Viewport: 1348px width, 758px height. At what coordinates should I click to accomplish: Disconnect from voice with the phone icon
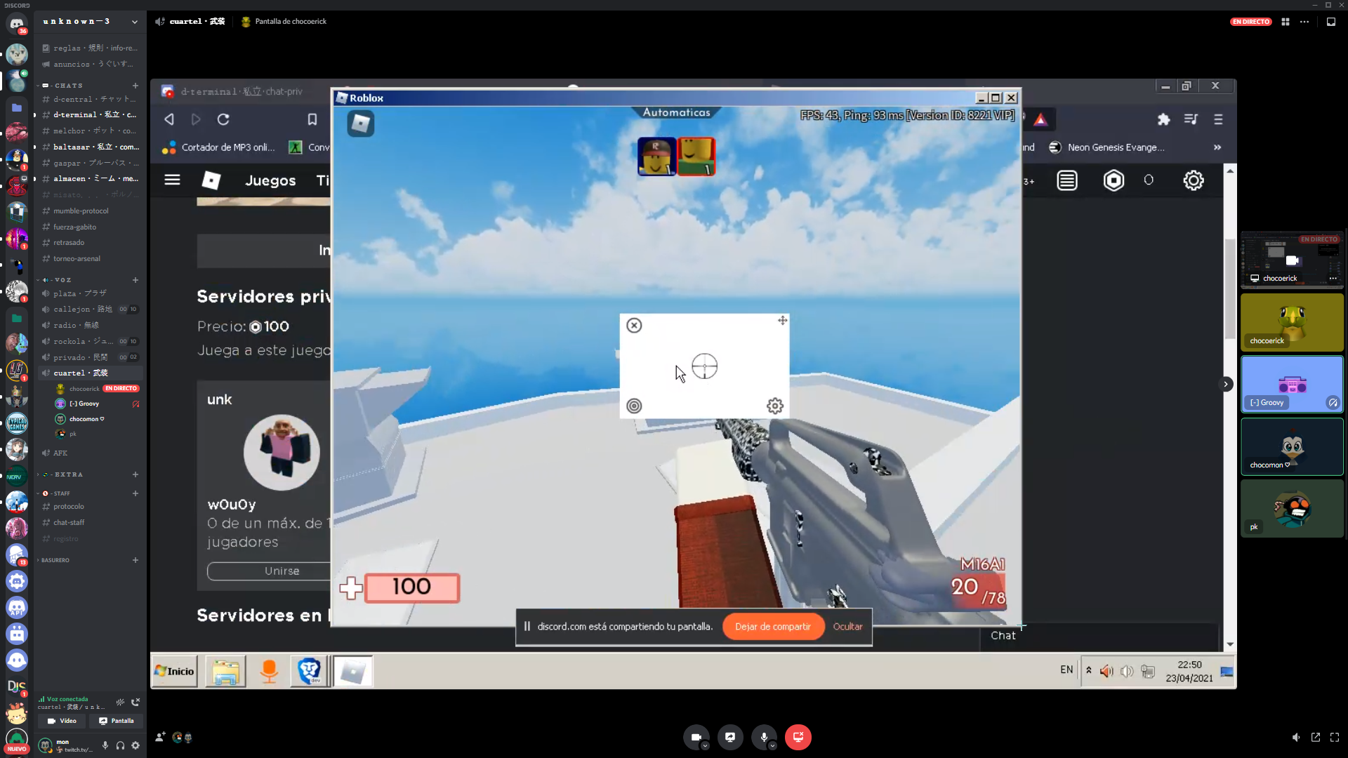click(x=136, y=702)
